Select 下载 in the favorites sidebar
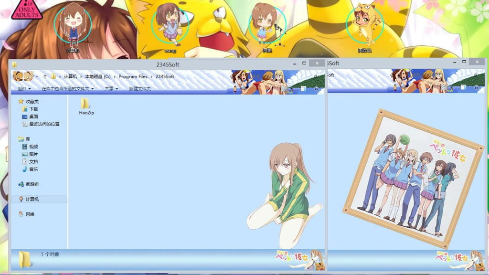 (x=33, y=109)
